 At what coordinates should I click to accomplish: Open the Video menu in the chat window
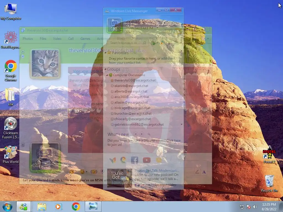pyautogui.click(x=57, y=38)
